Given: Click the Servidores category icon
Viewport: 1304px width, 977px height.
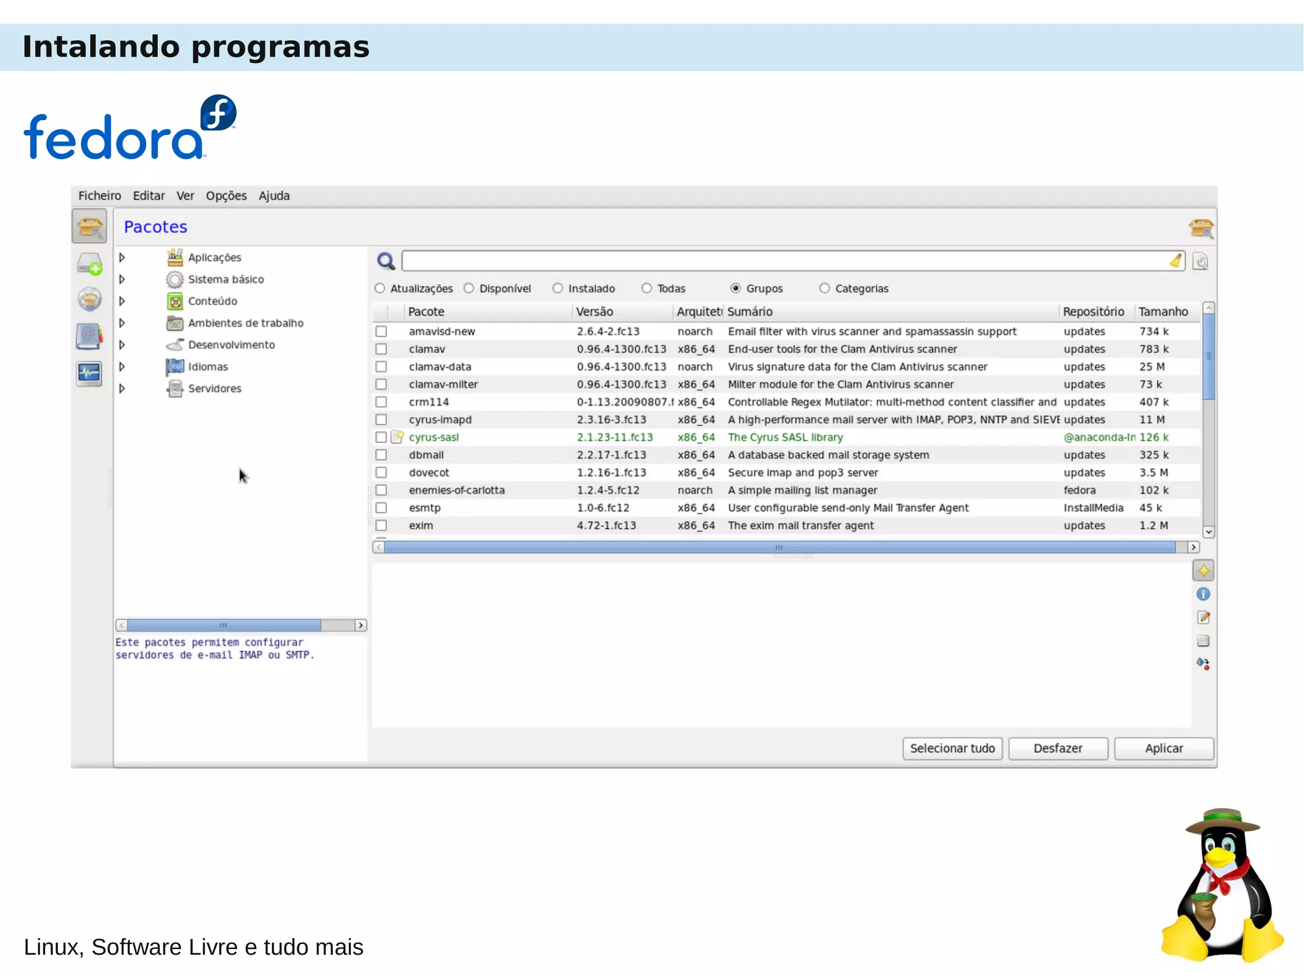Looking at the screenshot, I should click(x=175, y=388).
